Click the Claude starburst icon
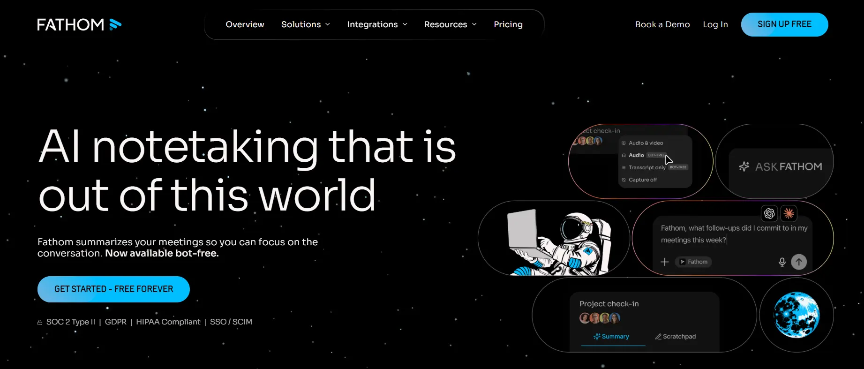This screenshot has width=864, height=369. pyautogui.click(x=789, y=214)
